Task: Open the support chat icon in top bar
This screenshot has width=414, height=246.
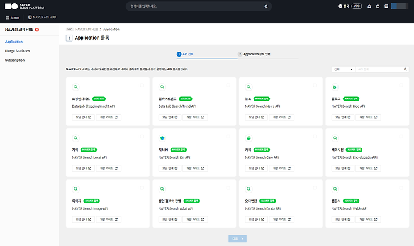Action: tap(386, 6)
